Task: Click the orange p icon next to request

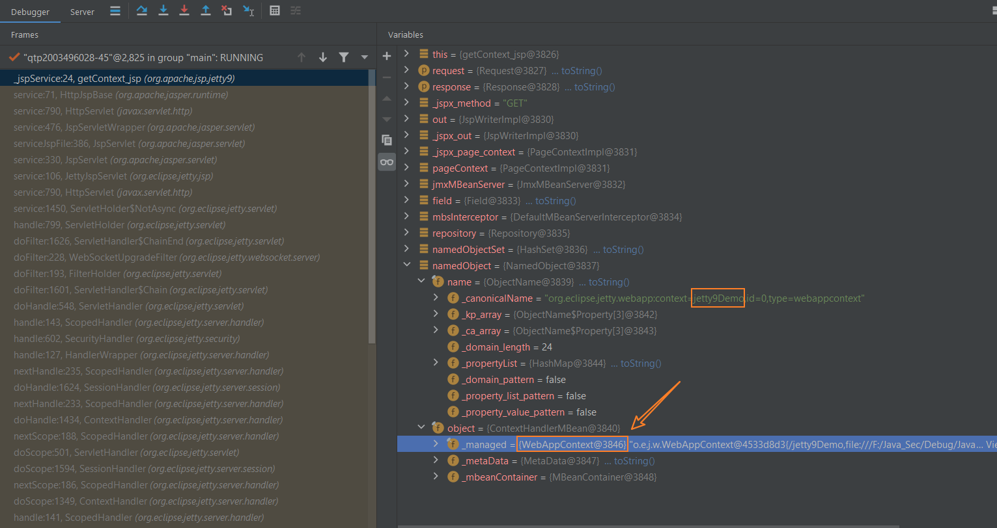Action: [423, 70]
